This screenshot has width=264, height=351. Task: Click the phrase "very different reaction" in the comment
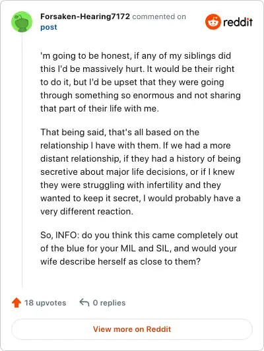[x=86, y=212]
